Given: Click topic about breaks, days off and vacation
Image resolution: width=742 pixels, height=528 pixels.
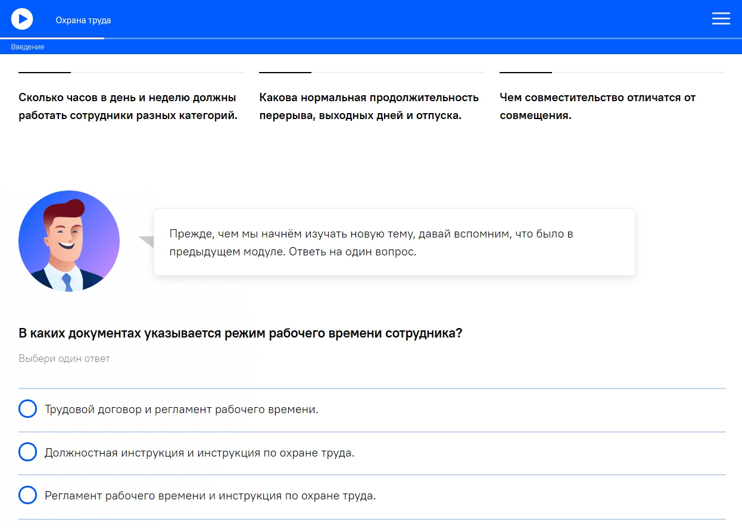Looking at the screenshot, I should click(x=369, y=107).
